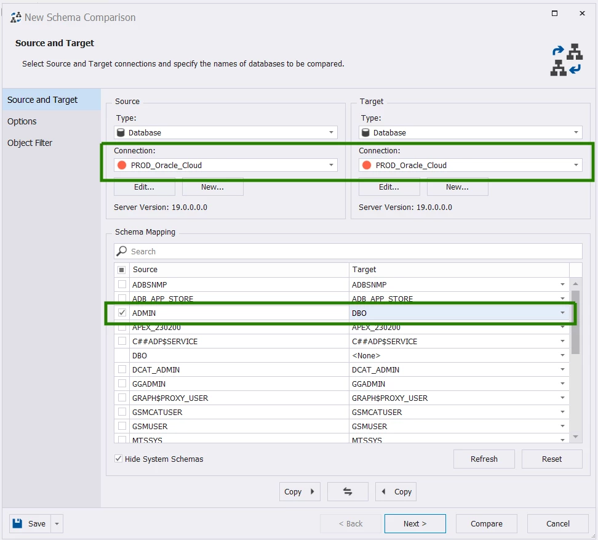This screenshot has height=540, width=598.
Task: Close the New Schema Comparison window
Action: click(582, 14)
